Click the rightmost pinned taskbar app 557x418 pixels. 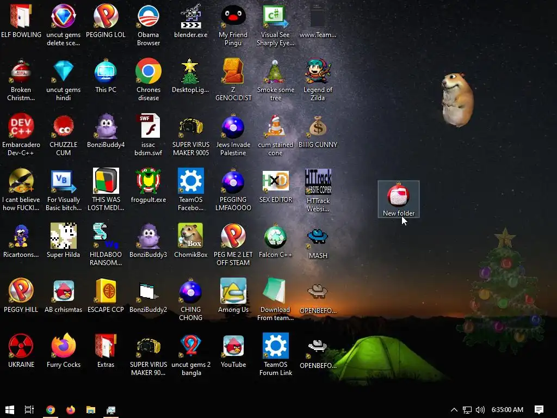(x=111, y=409)
